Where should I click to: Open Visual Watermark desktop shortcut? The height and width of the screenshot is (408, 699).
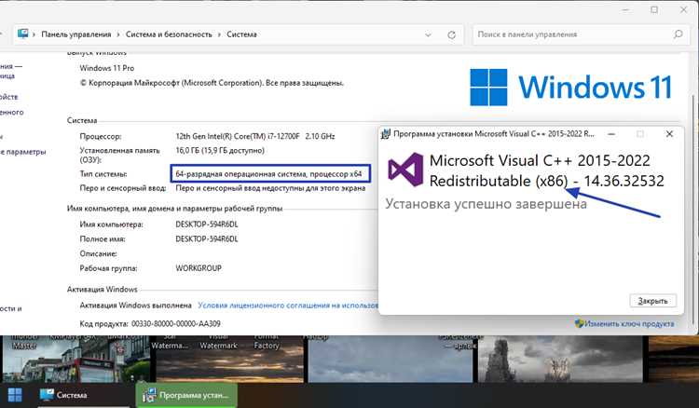(x=218, y=342)
